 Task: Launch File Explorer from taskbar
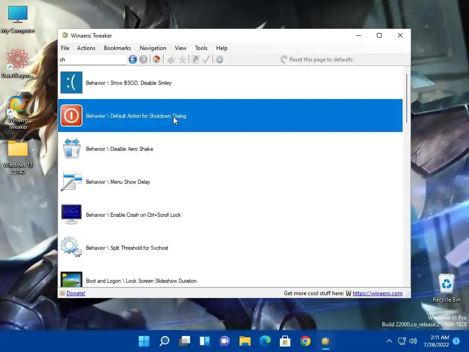pyautogui.click(x=245, y=341)
